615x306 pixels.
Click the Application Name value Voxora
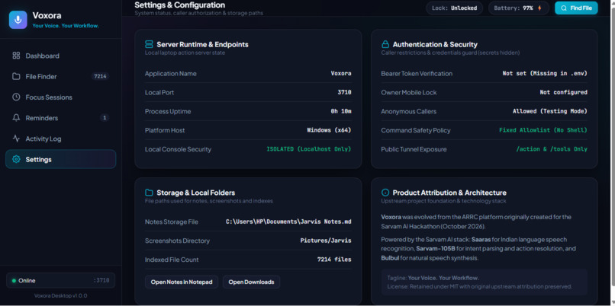click(341, 73)
